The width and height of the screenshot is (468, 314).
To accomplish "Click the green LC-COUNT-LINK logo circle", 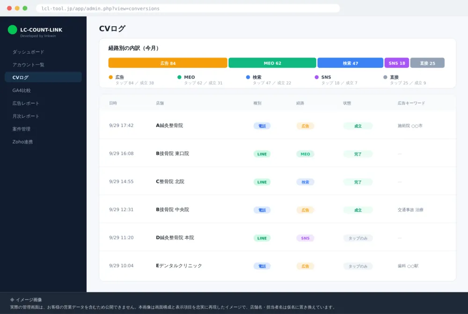I will point(12,30).
